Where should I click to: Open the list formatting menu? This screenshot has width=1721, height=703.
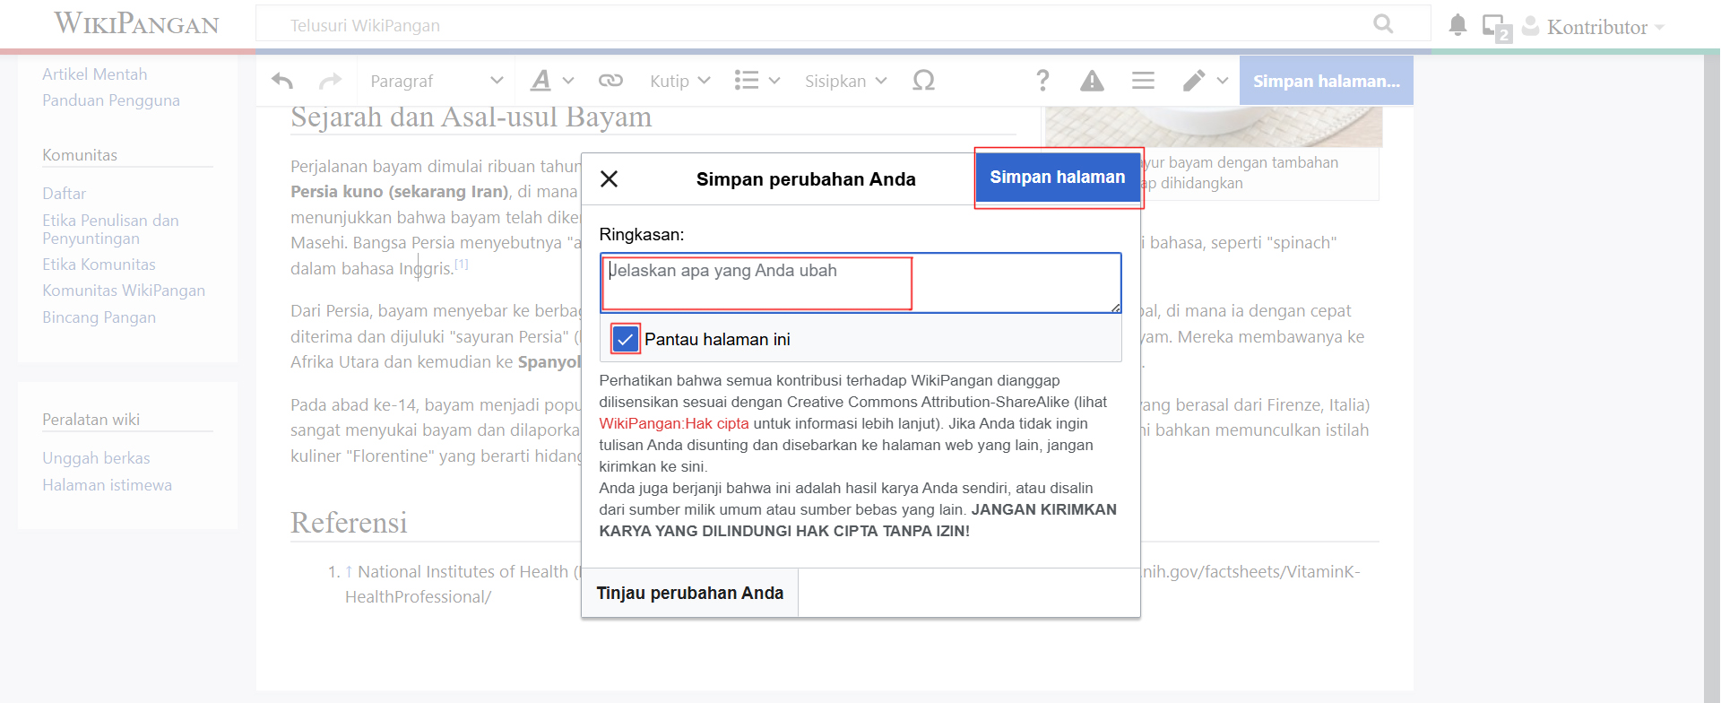[757, 81]
